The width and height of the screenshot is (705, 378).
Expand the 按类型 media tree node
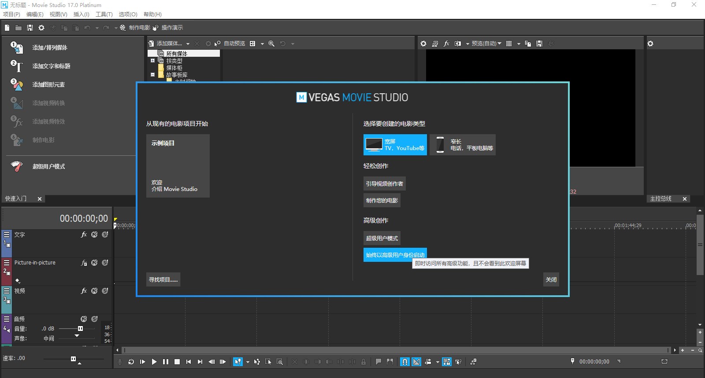coord(152,61)
